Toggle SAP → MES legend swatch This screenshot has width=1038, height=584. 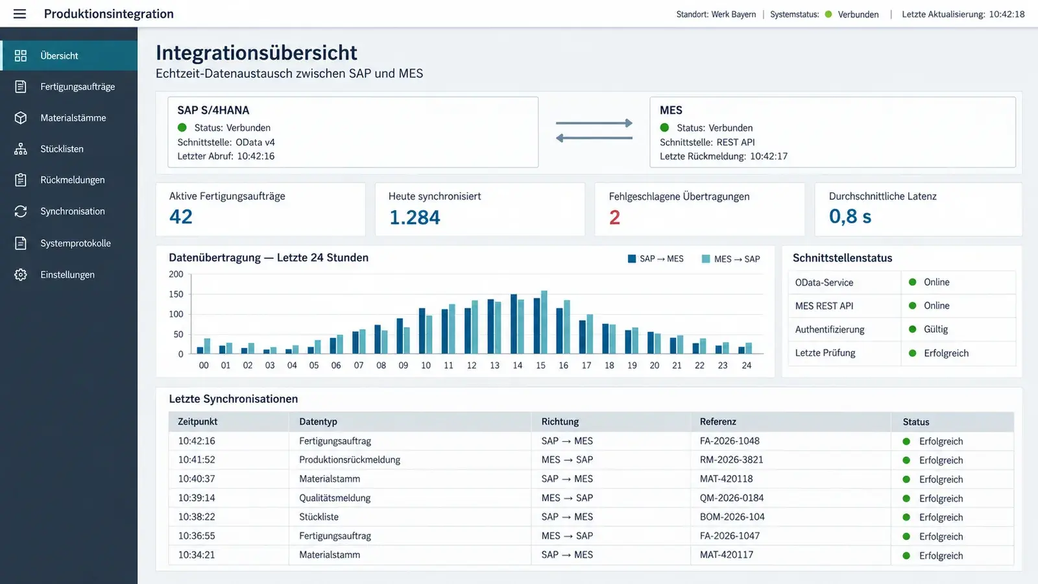tap(632, 259)
